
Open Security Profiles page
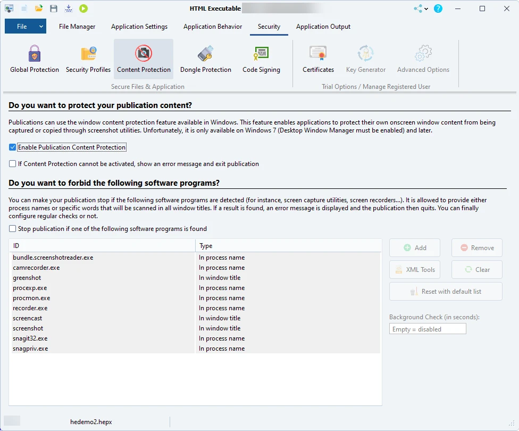(x=88, y=59)
